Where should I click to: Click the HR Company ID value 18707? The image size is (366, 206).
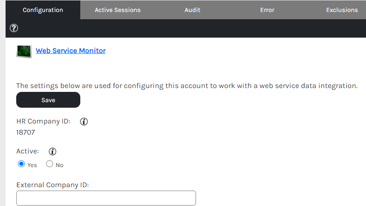point(26,132)
